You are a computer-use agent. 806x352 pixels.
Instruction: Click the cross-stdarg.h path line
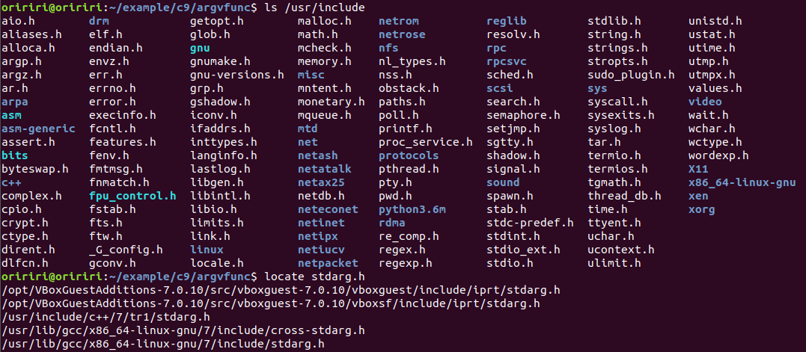(x=183, y=330)
